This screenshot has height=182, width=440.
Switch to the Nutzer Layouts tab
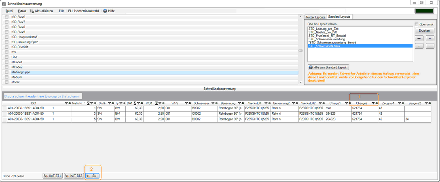pos(315,17)
